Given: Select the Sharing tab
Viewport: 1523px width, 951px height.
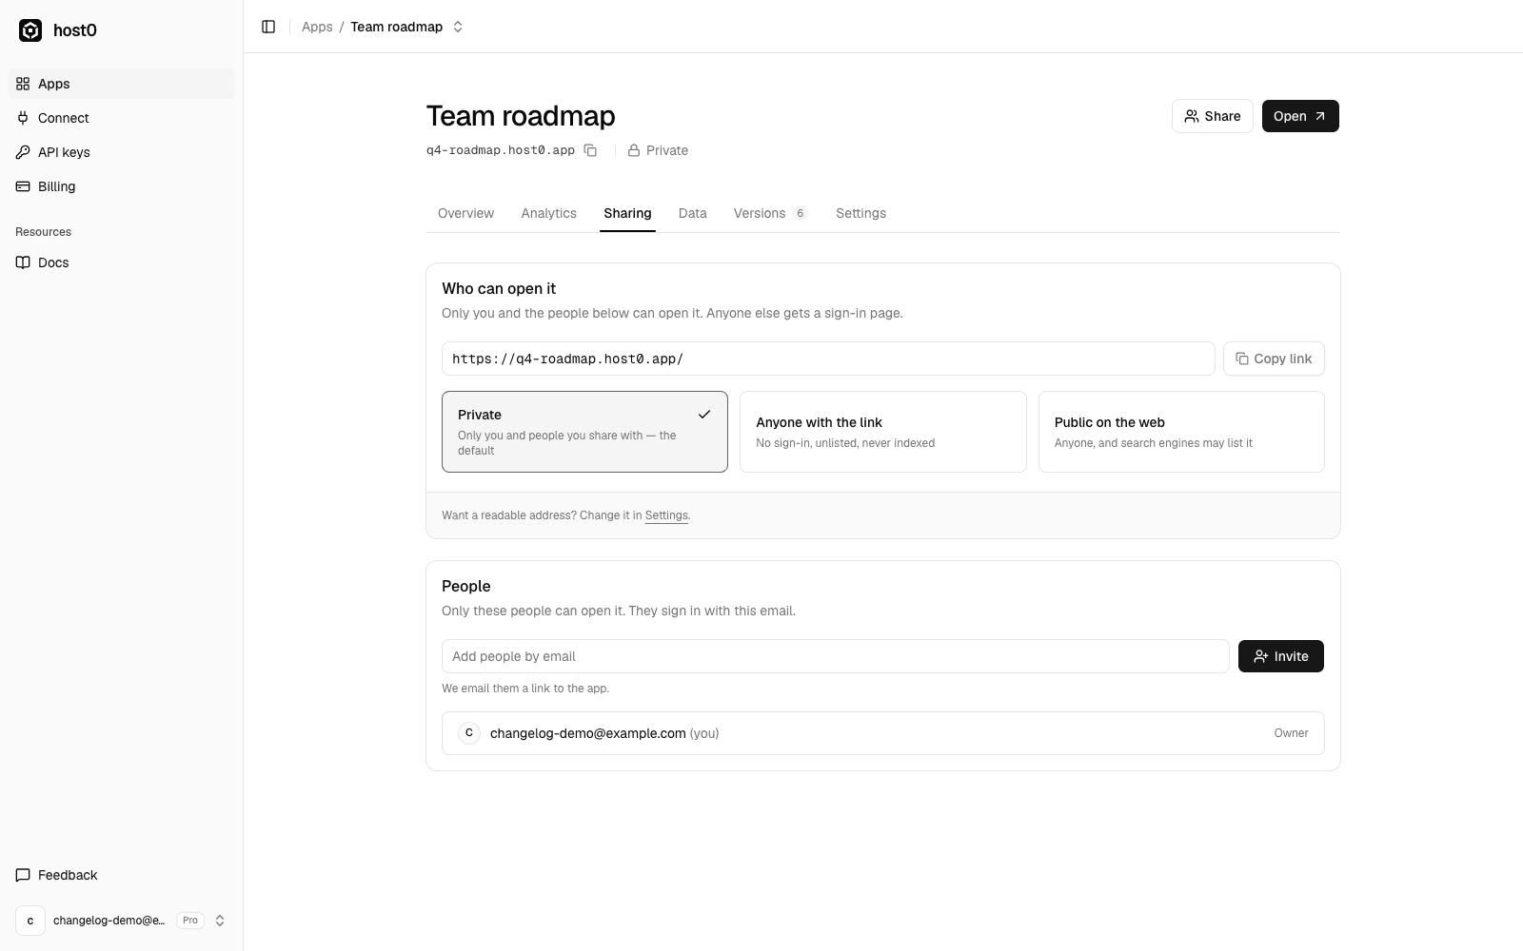Looking at the screenshot, I should 627,213.
